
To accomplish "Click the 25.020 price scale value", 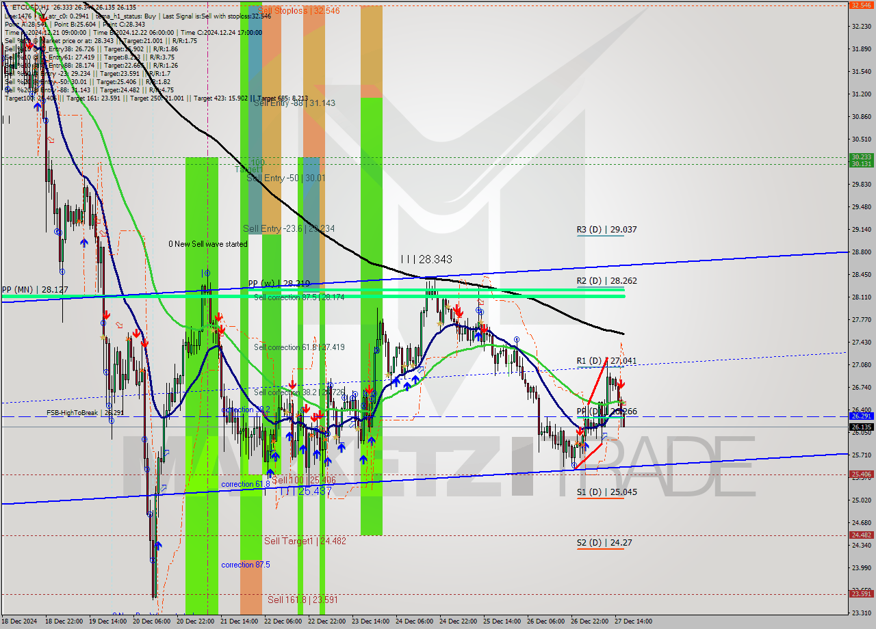I will point(860,500).
